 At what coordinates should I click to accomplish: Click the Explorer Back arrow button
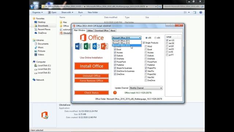tap(32, 7)
